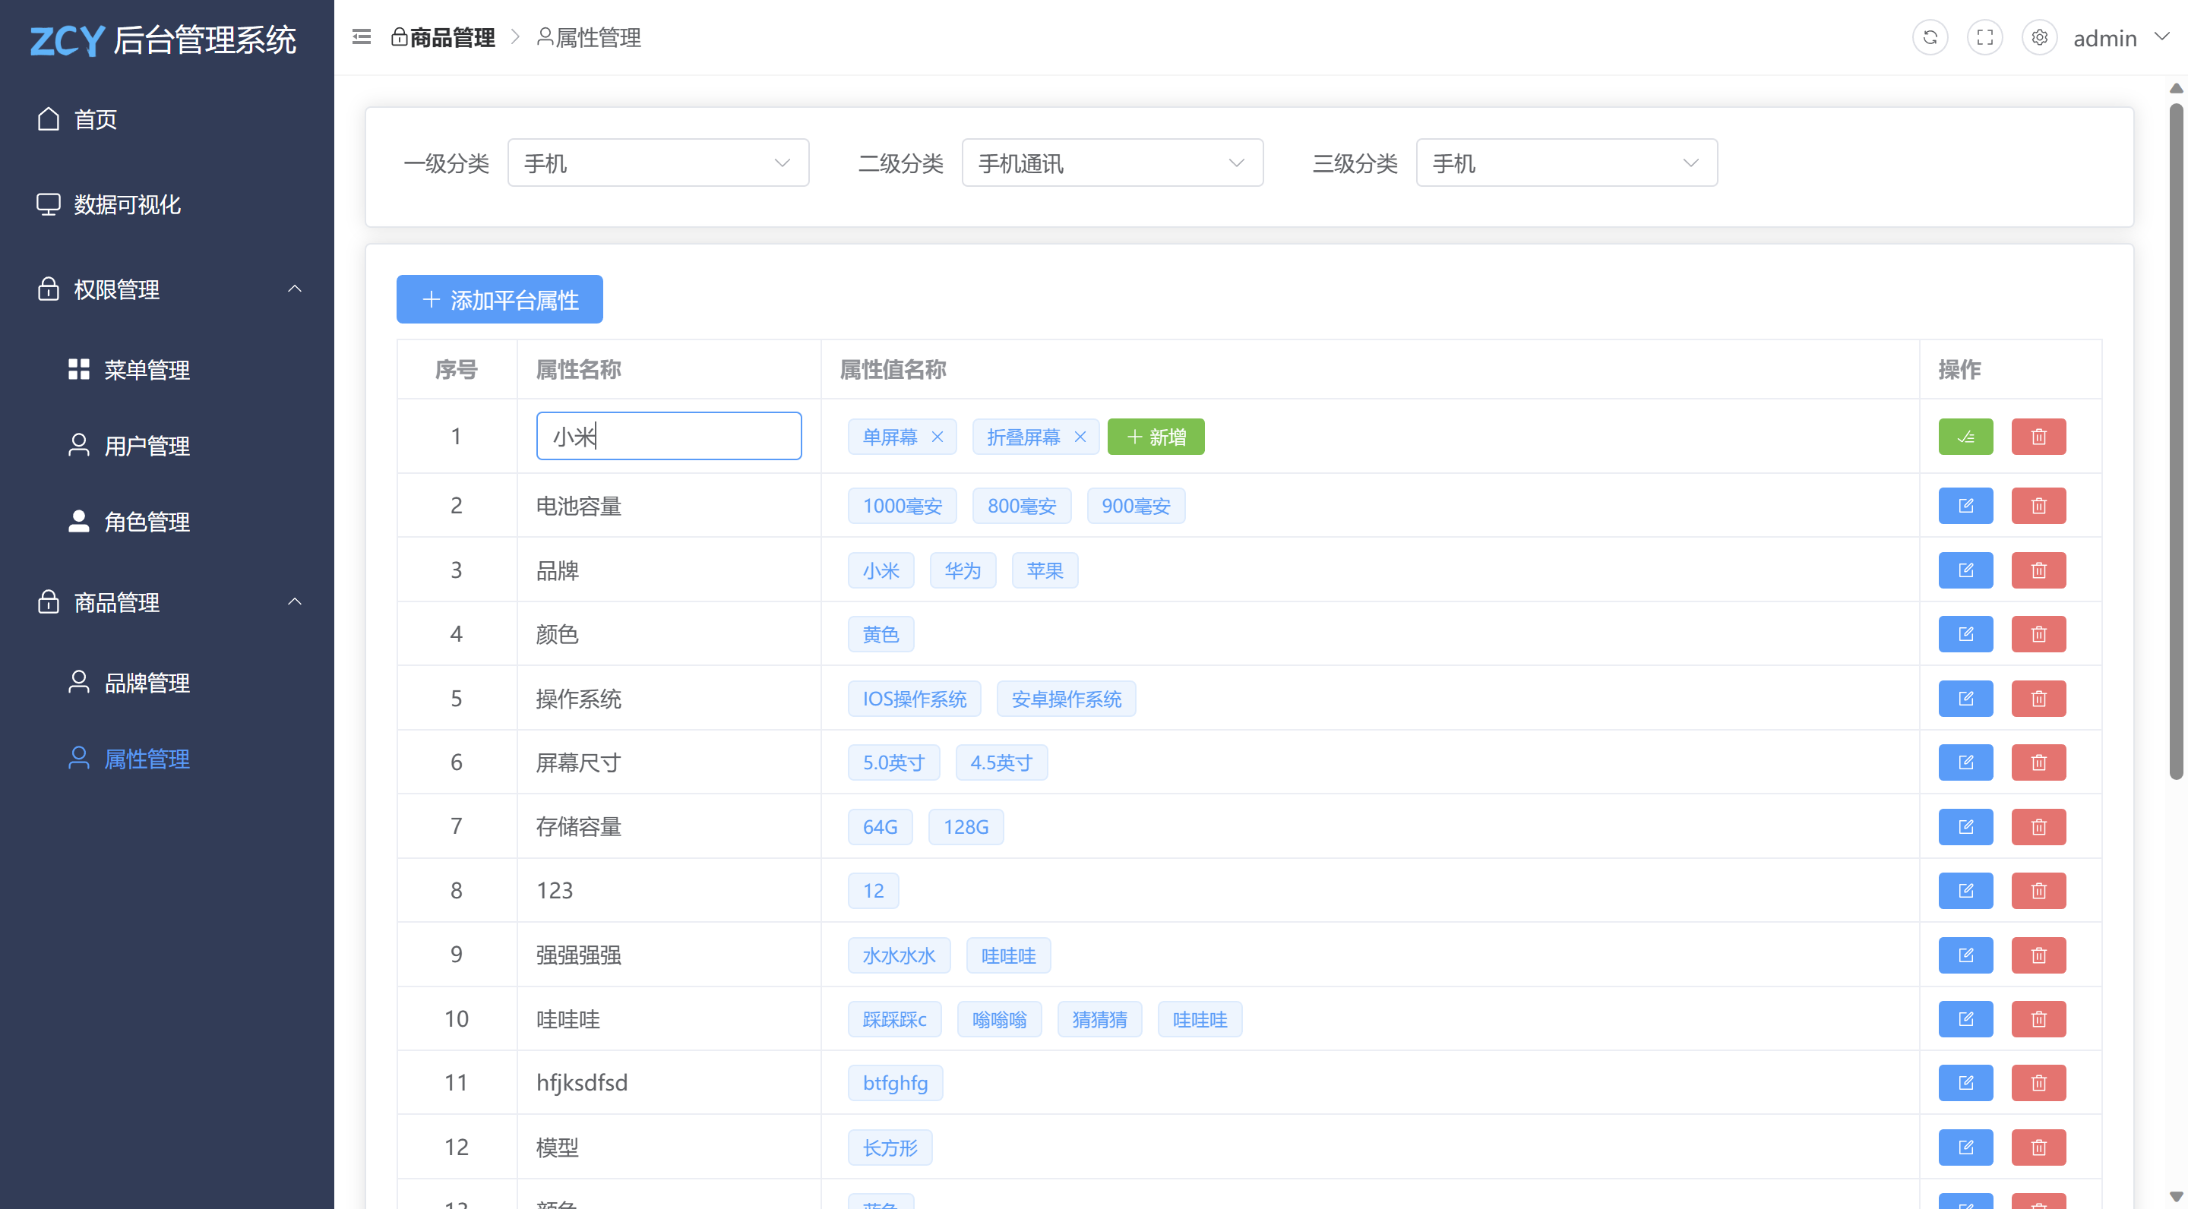
Task: Edit the 123 attribute row
Action: 1965,891
